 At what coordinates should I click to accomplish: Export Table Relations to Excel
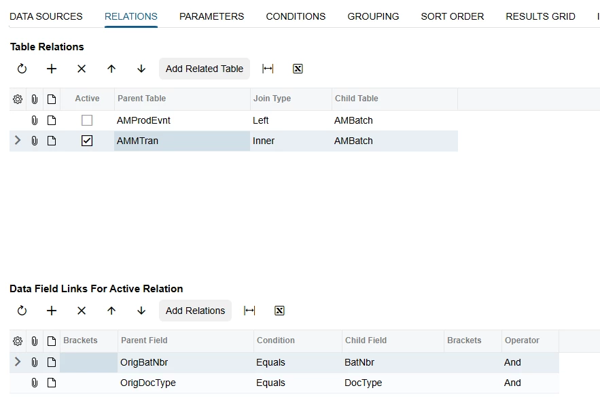pyautogui.click(x=298, y=69)
